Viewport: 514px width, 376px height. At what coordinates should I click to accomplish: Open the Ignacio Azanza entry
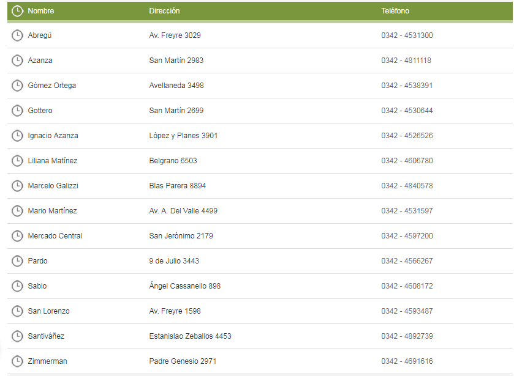[x=53, y=136]
